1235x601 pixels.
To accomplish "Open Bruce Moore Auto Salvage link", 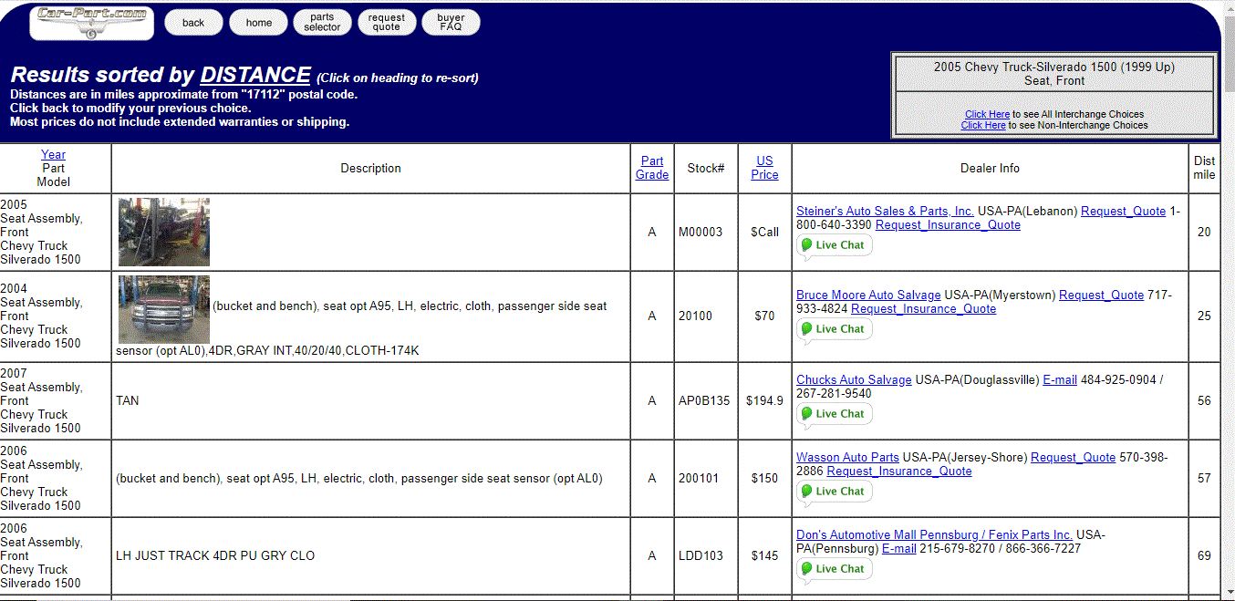I will click(868, 295).
